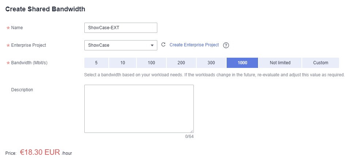Select the 5 Mbit/s bandwidth option
Viewport: 346px width, 161px height.
point(96,63)
